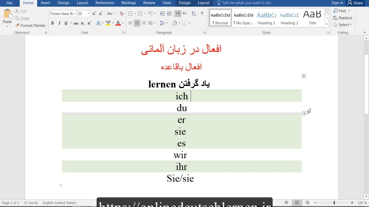The height and width of the screenshot is (207, 369).
Task: Toggle bold formatting
Action: [x=52, y=23]
